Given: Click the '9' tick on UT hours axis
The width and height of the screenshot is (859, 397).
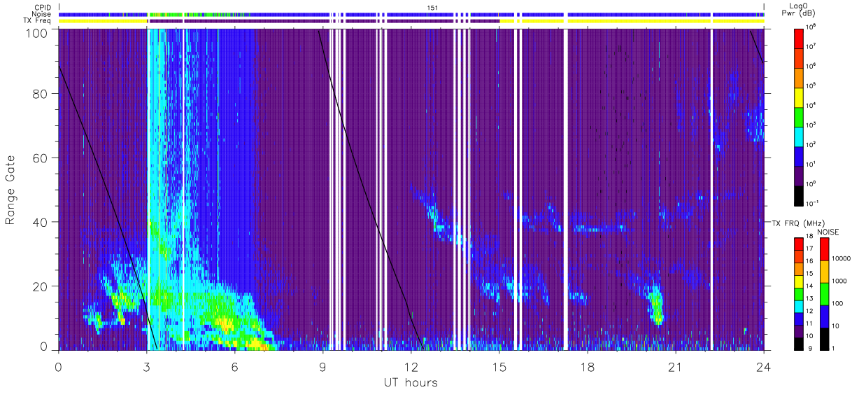Looking at the screenshot, I should point(323,367).
